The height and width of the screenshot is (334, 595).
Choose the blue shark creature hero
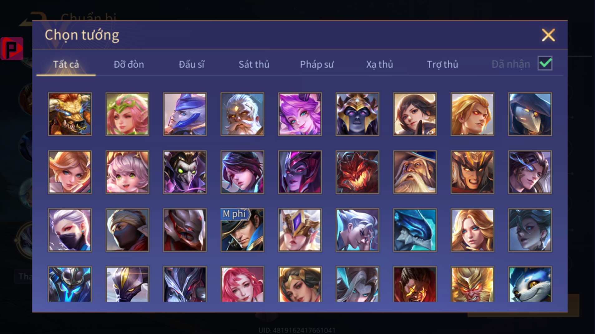pos(415,230)
